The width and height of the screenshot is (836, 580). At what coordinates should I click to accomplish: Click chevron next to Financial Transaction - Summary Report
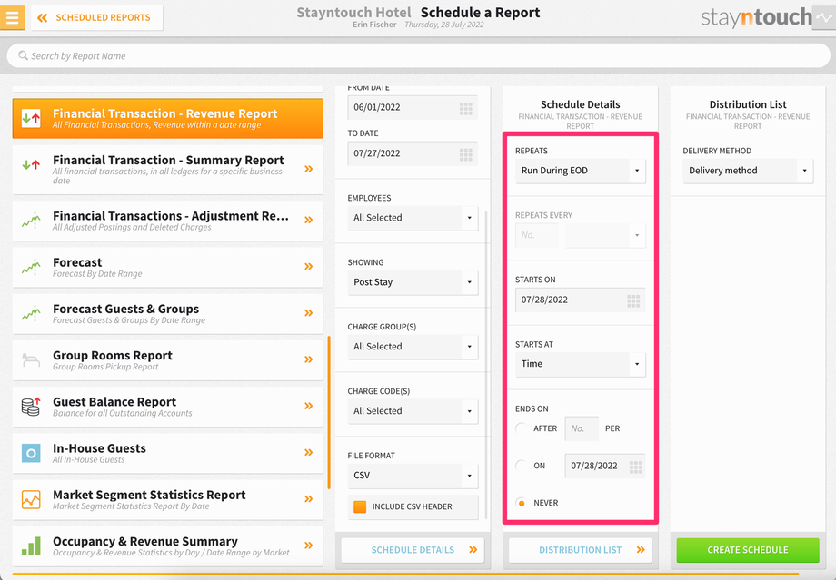pyautogui.click(x=308, y=170)
